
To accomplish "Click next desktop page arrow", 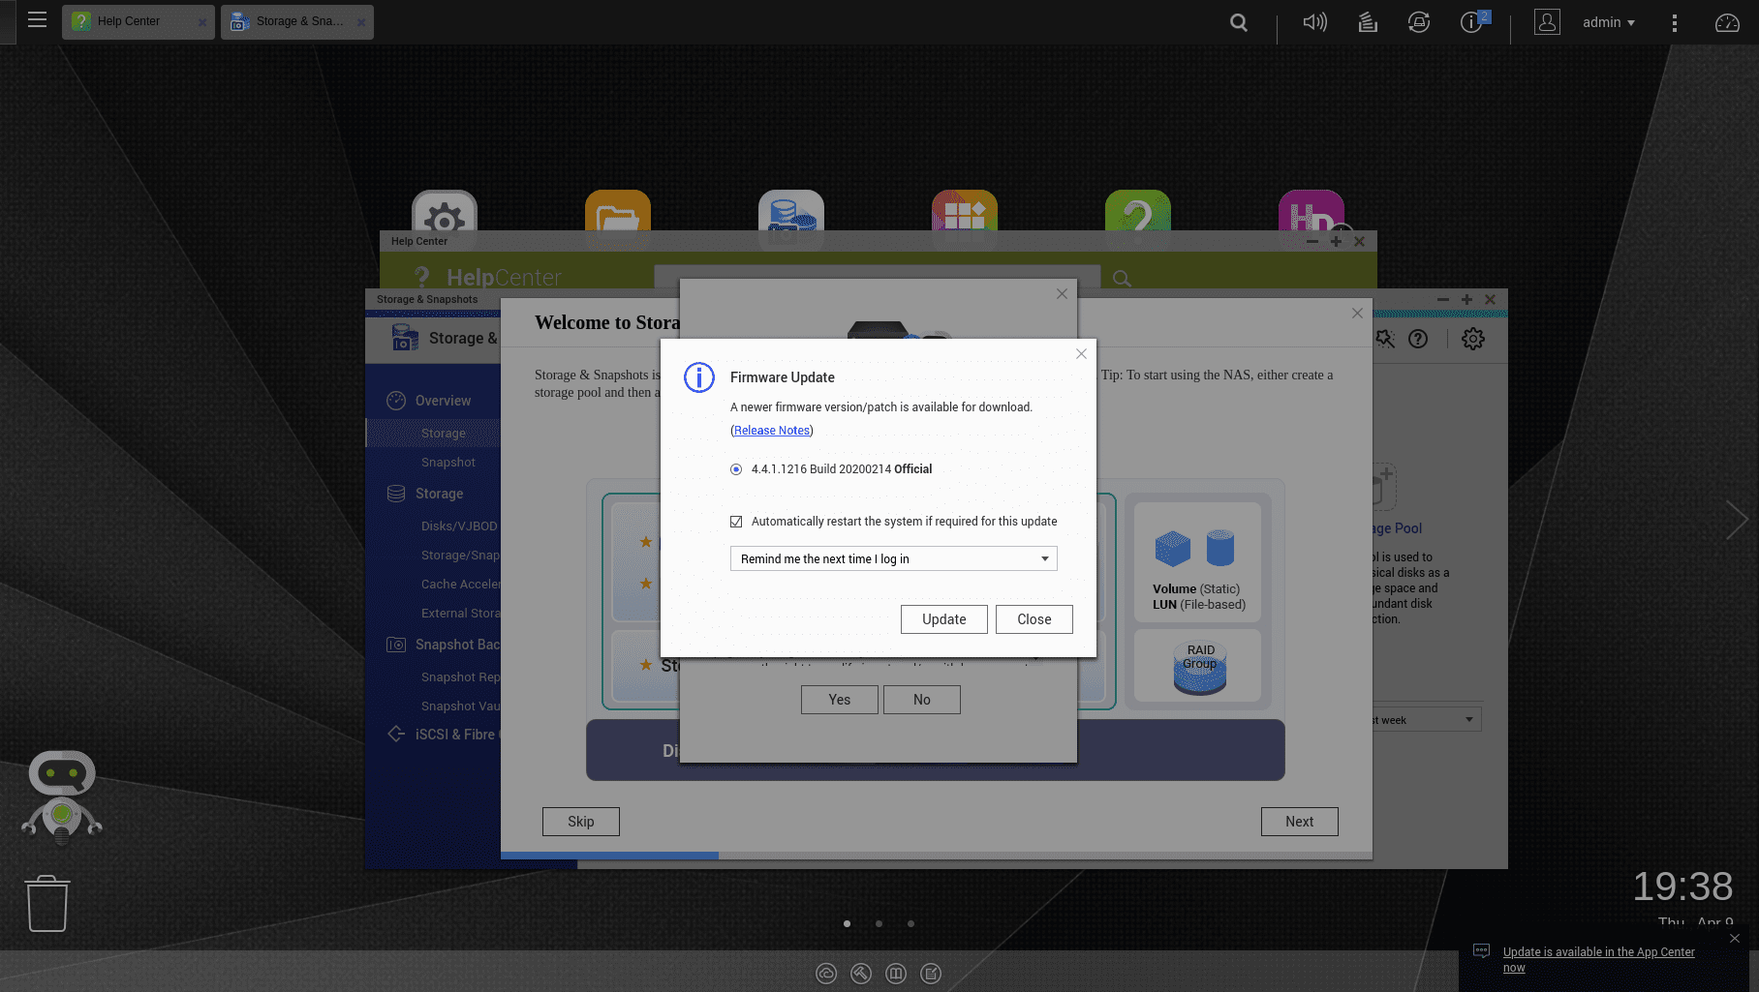I will [x=1737, y=520].
